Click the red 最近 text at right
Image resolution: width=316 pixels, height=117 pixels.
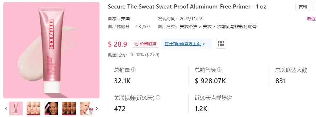point(311,19)
